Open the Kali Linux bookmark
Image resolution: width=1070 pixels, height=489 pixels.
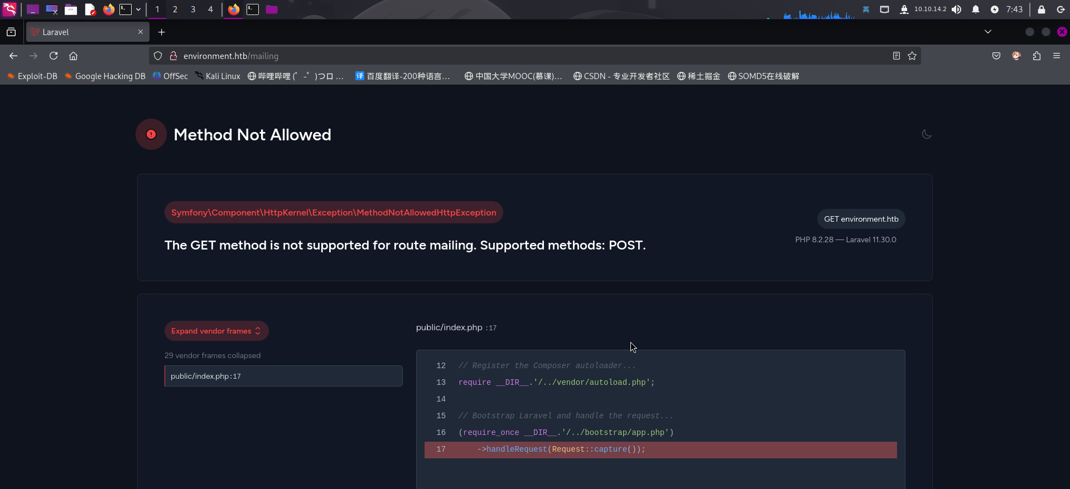218,76
